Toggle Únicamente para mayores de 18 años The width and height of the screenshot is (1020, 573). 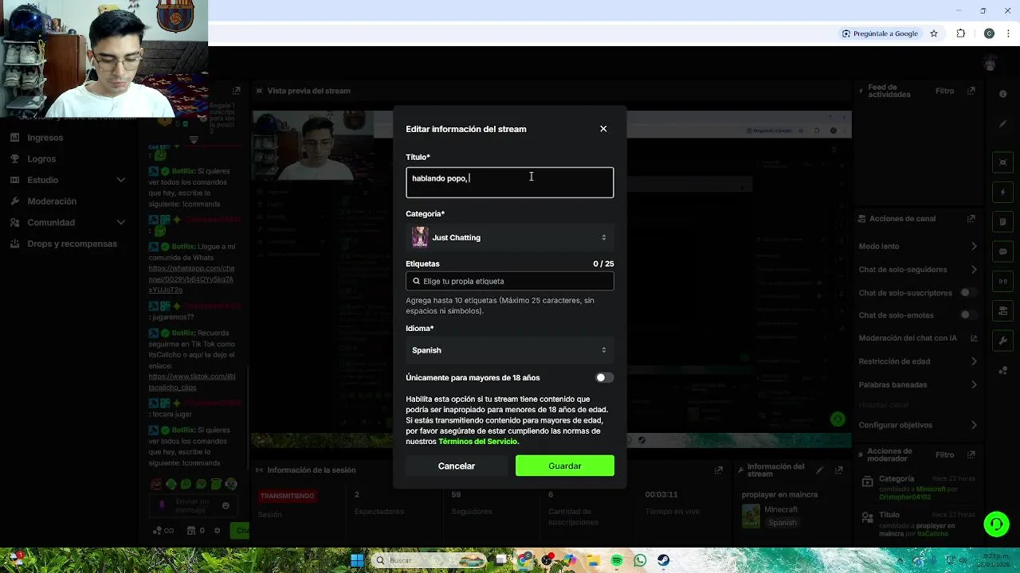[x=604, y=378]
